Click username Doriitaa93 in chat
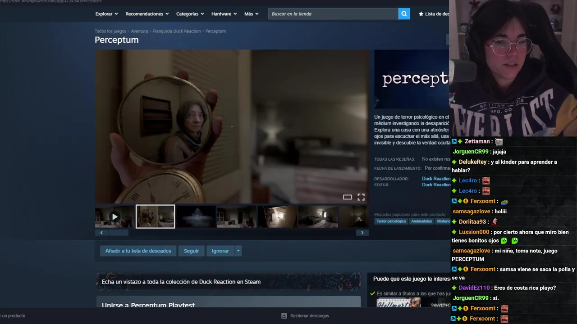577x324 pixels. click(472, 222)
